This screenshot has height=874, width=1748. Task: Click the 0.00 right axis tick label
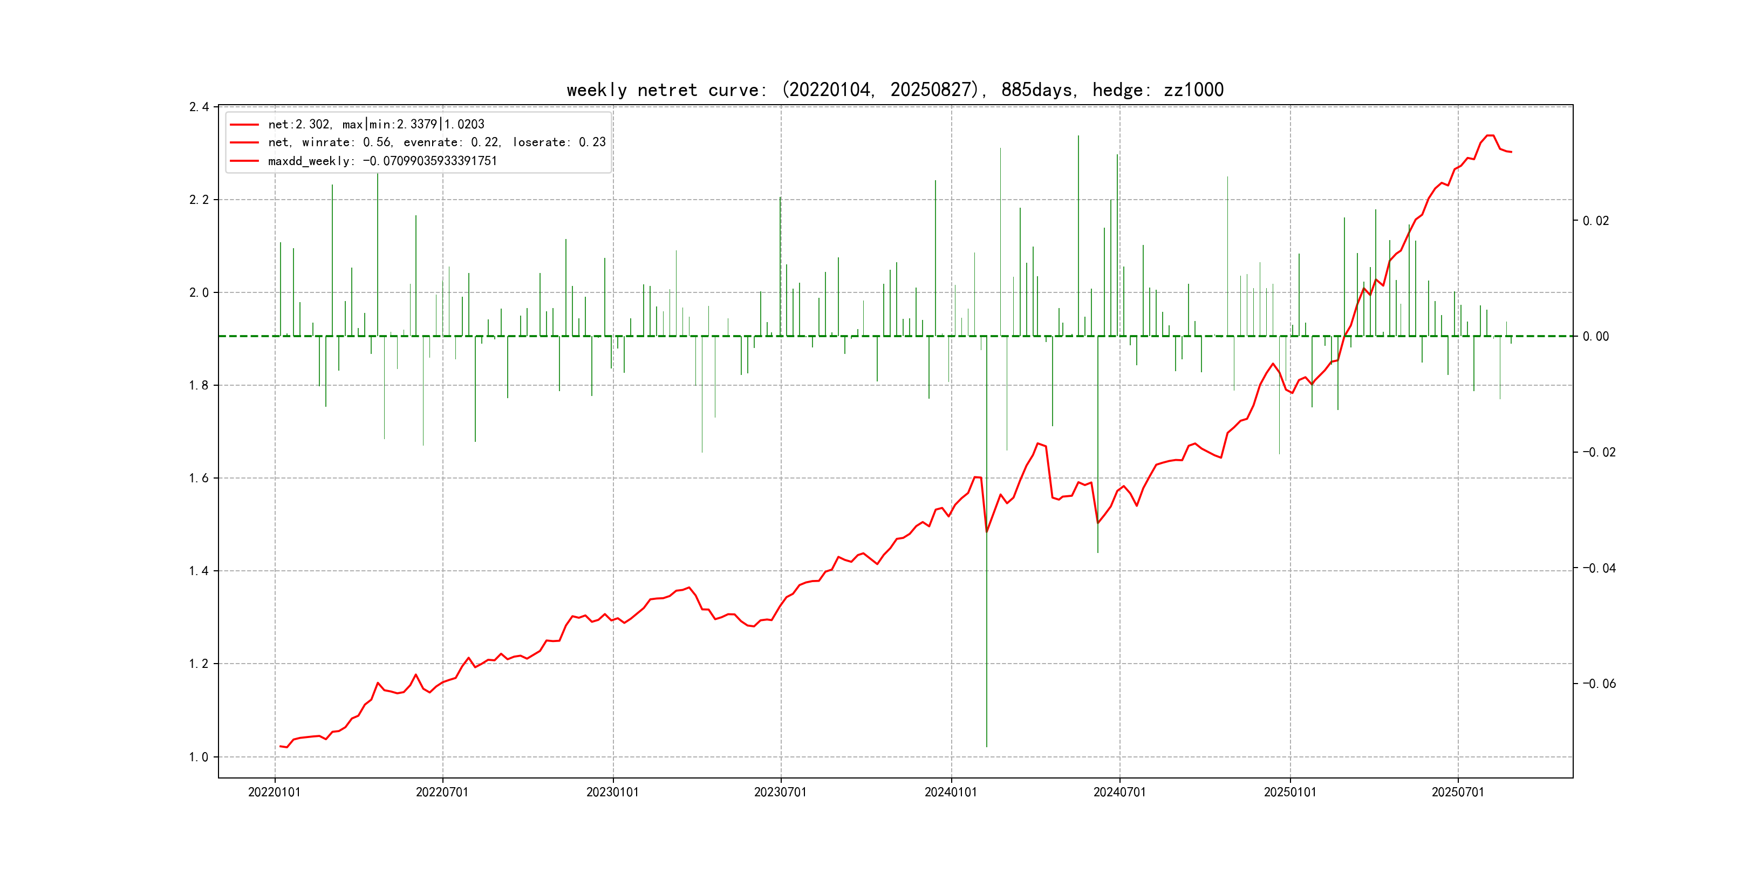[x=1595, y=337]
